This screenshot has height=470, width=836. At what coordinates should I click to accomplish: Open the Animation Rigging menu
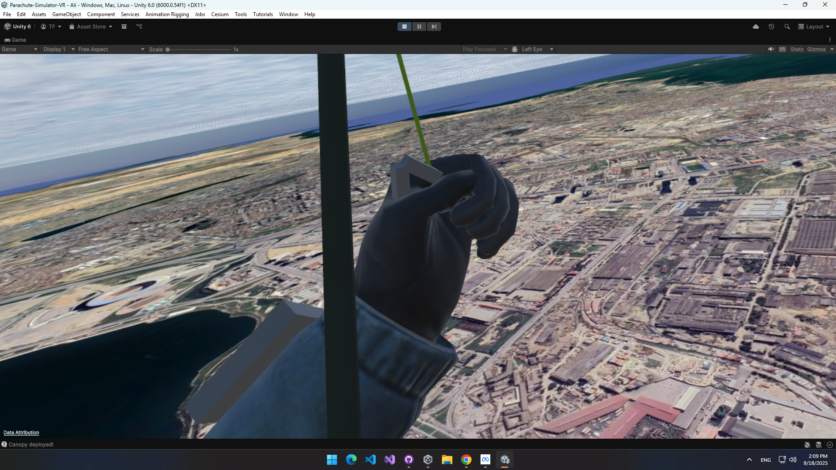pyautogui.click(x=167, y=14)
